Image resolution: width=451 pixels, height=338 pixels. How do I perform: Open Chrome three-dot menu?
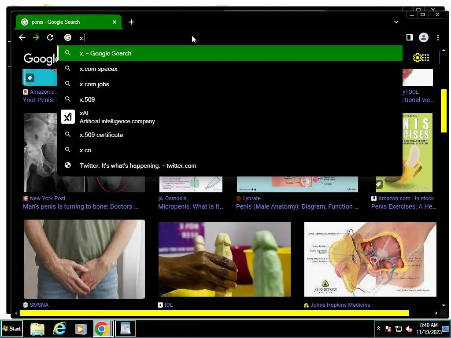[x=438, y=37]
